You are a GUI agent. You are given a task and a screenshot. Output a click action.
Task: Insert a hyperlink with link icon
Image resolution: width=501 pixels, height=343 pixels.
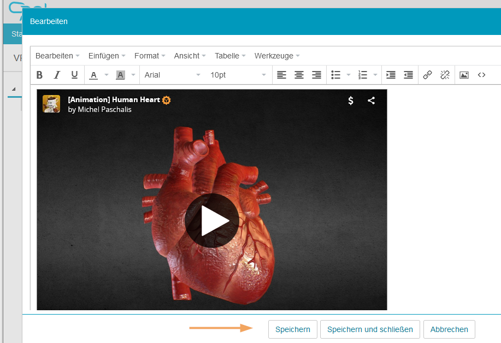tap(427, 75)
